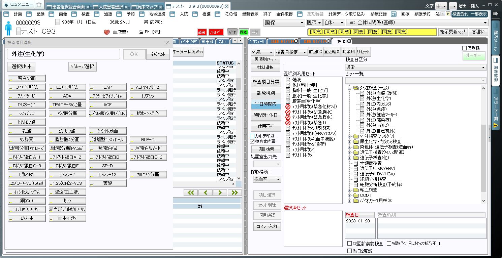
Task: Switch to the プロフィール tab
Action: [x=257, y=41]
